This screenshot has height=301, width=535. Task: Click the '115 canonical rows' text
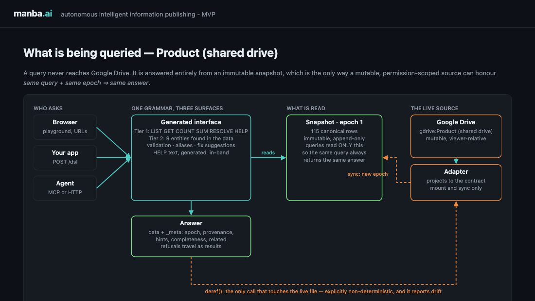(x=335, y=131)
